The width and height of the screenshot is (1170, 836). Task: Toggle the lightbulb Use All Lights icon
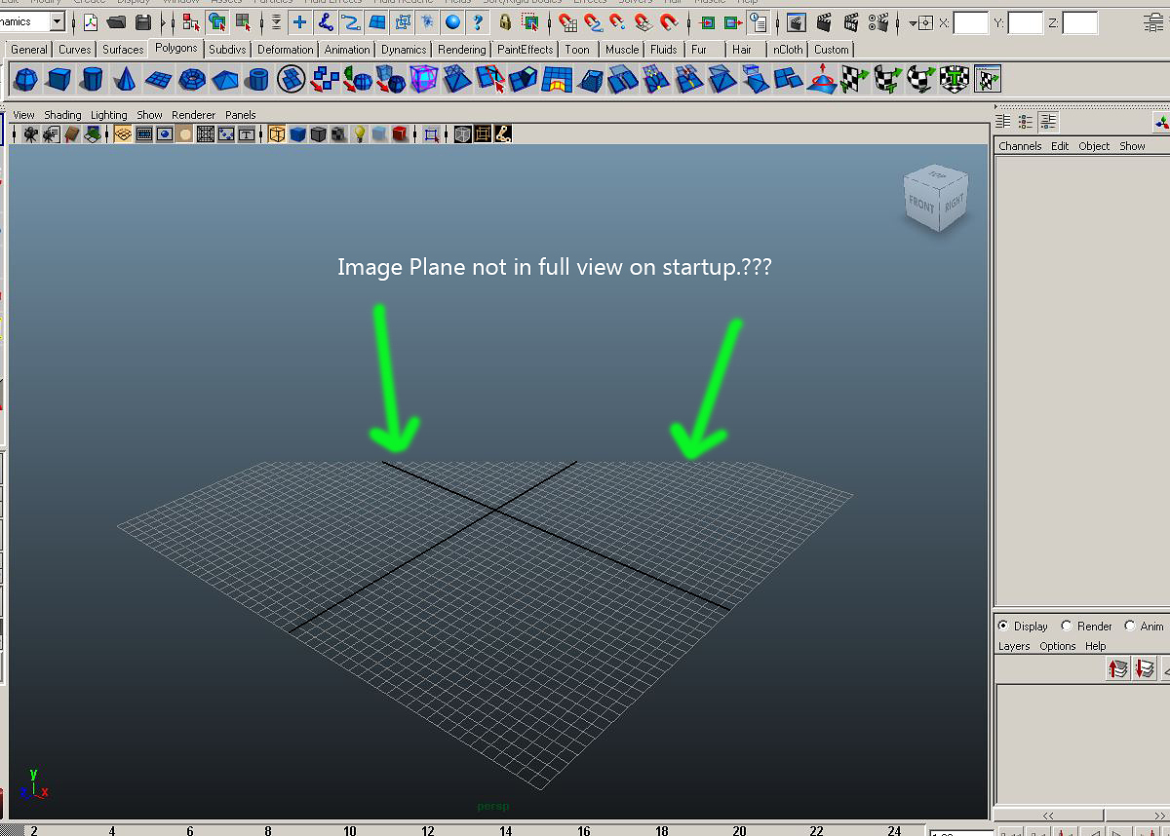click(359, 134)
